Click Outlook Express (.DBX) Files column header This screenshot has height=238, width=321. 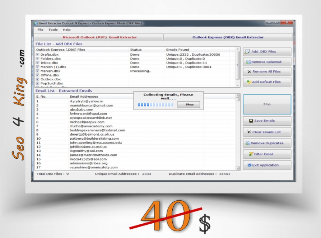82,50
